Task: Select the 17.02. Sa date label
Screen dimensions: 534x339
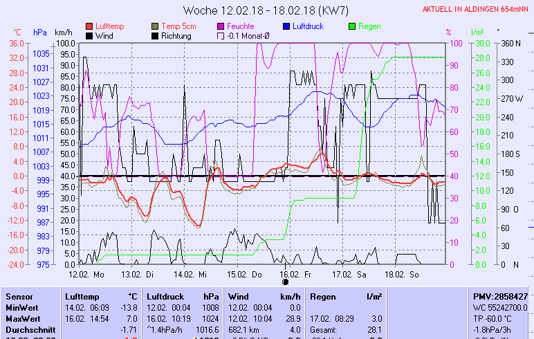Action: tap(349, 274)
